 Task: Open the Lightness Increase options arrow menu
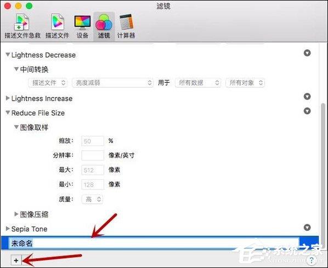pos(307,96)
